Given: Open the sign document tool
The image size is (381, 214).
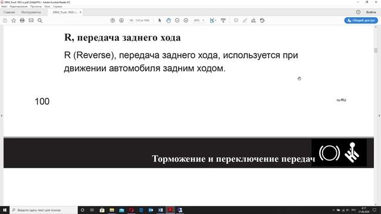Looking at the screenshot, I should pos(254,20).
